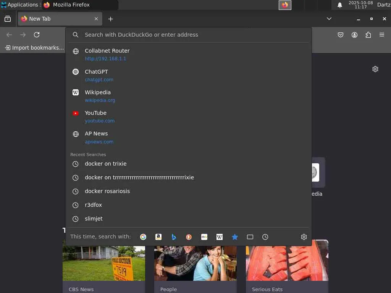
Task: Search this time with Google
Action: click(x=143, y=237)
